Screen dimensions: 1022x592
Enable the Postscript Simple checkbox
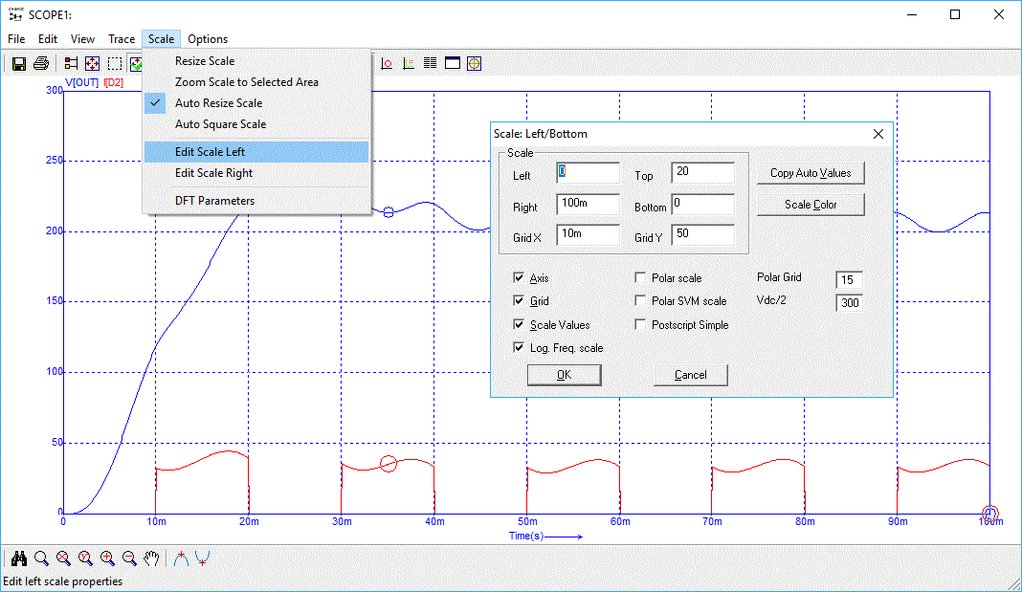(x=640, y=324)
